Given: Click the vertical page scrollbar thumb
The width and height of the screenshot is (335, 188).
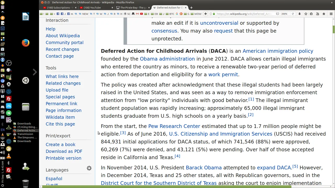Looking at the screenshot, I should coord(333,29).
